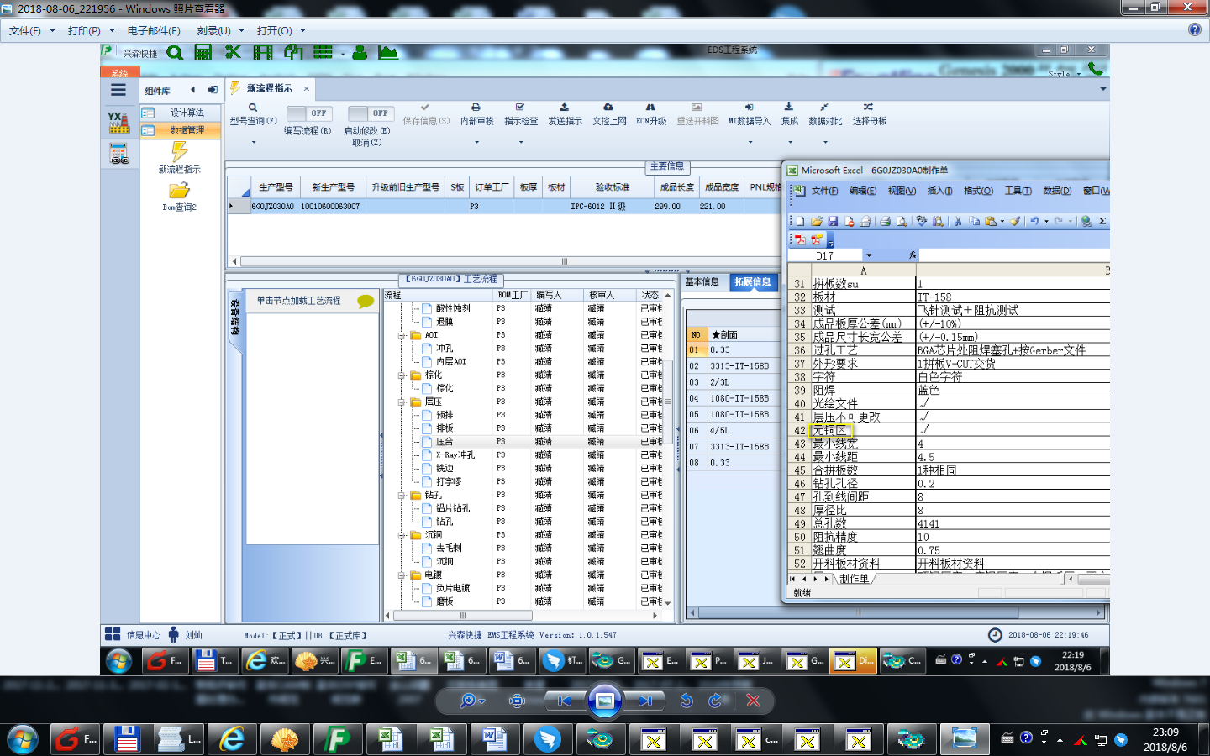
Task: Open 新流程指示 lightning shortcut in sidebar
Action: [x=180, y=158]
